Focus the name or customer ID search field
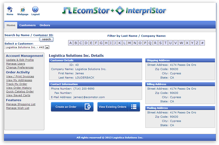 point(22,39)
